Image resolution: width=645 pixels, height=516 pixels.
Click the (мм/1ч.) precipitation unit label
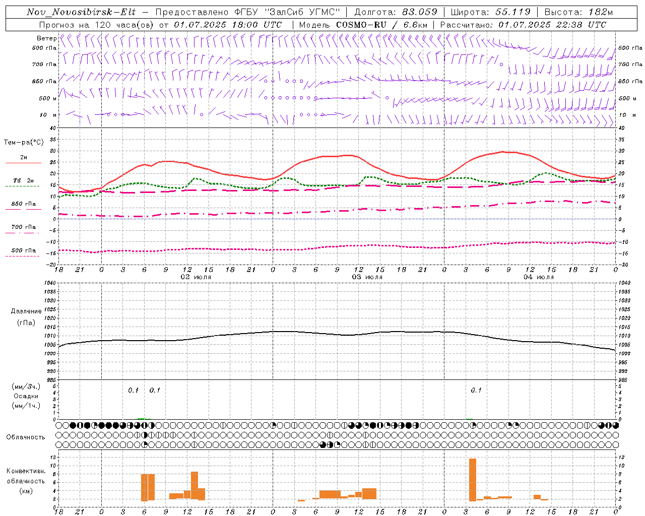click(26, 406)
